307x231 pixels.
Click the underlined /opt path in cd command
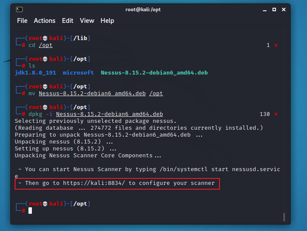point(46,45)
